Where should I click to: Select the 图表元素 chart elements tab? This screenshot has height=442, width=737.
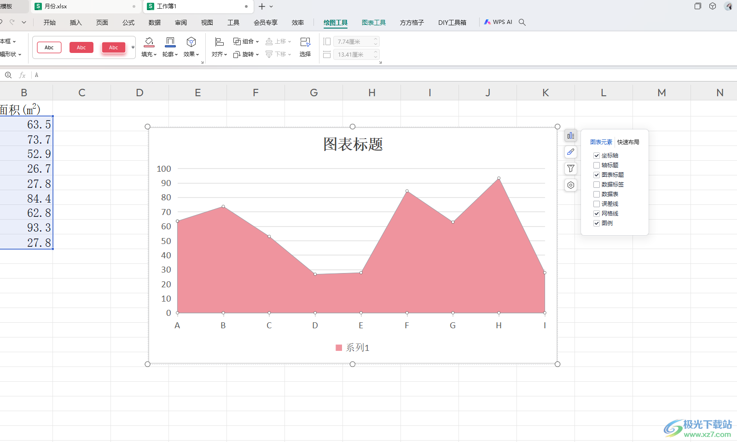click(601, 142)
